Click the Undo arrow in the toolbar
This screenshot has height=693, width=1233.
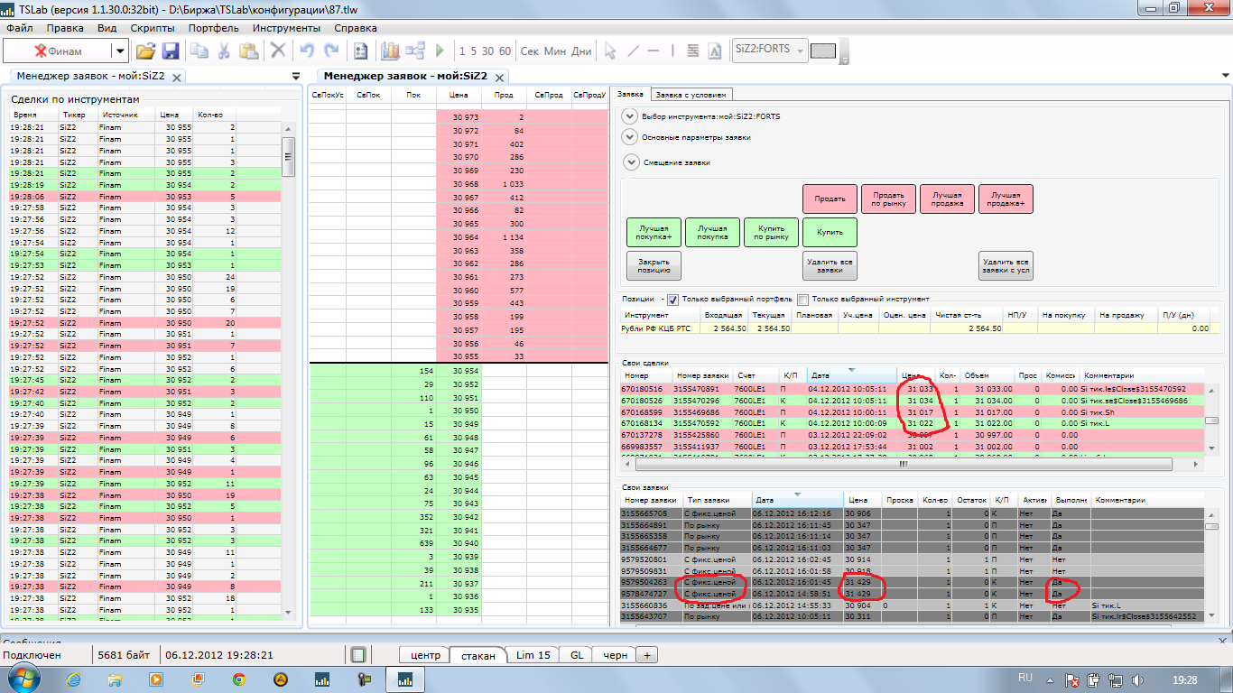point(307,51)
